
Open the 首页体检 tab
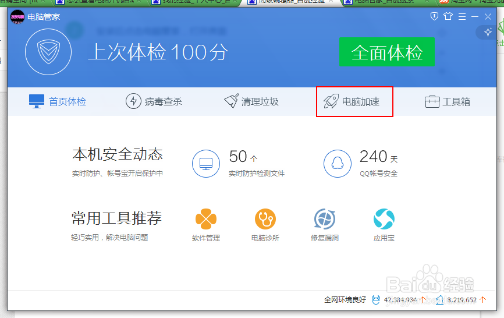(x=58, y=101)
